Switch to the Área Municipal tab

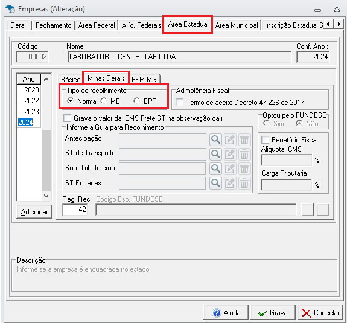coord(237,25)
